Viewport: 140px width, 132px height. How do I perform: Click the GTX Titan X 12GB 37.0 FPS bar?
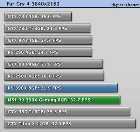(70, 124)
